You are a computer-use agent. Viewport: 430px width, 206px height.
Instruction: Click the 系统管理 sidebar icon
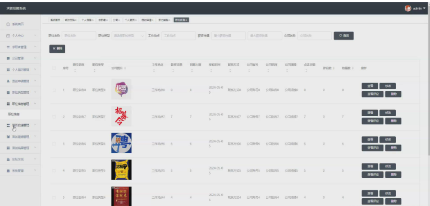coord(8,171)
